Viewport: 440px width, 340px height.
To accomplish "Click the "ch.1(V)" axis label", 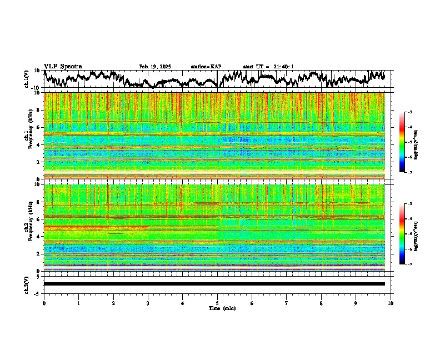I will point(27,79).
